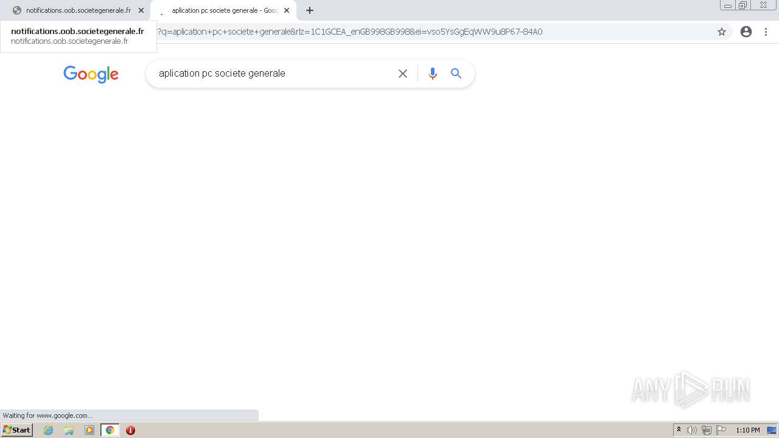The height and width of the screenshot is (438, 779).
Task: Click the show desktop tray icon
Action: (x=772, y=430)
